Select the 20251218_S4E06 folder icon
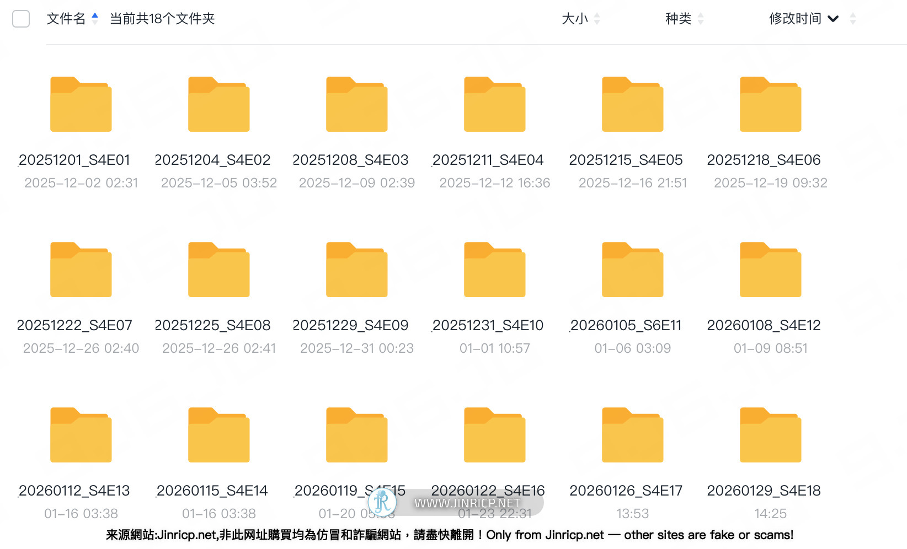Viewport: 907px width, 549px height. click(x=770, y=104)
